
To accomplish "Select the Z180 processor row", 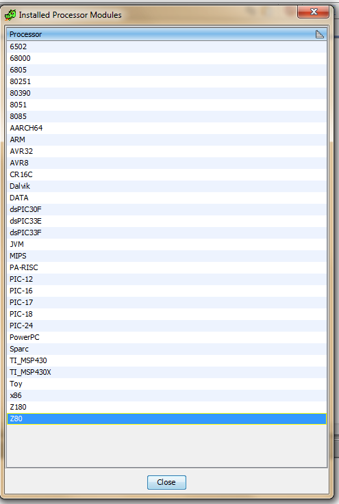I will tap(166, 407).
